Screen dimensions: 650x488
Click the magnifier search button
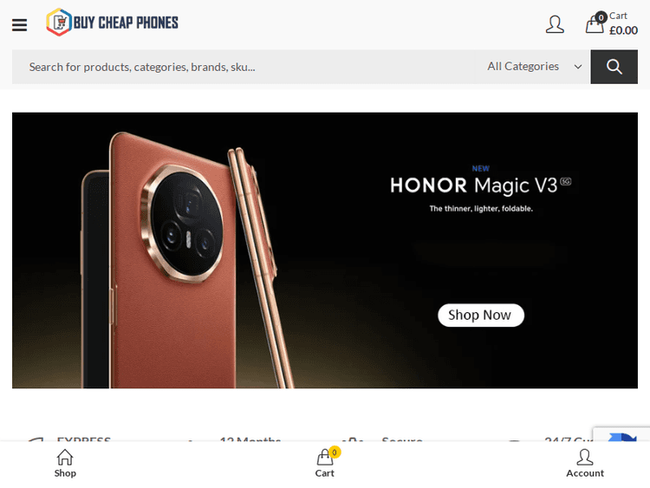coord(614,67)
